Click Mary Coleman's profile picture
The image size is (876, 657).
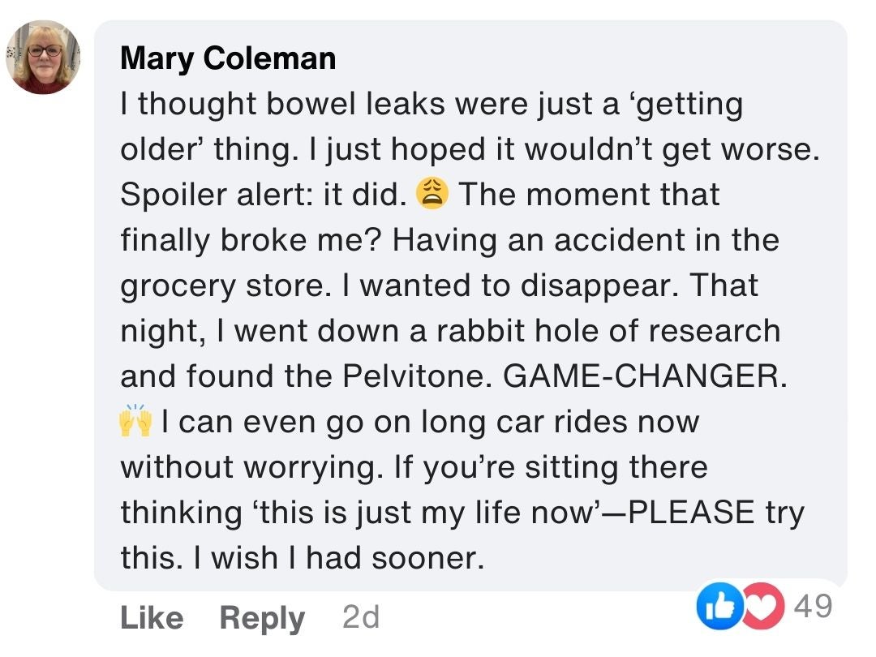43,57
